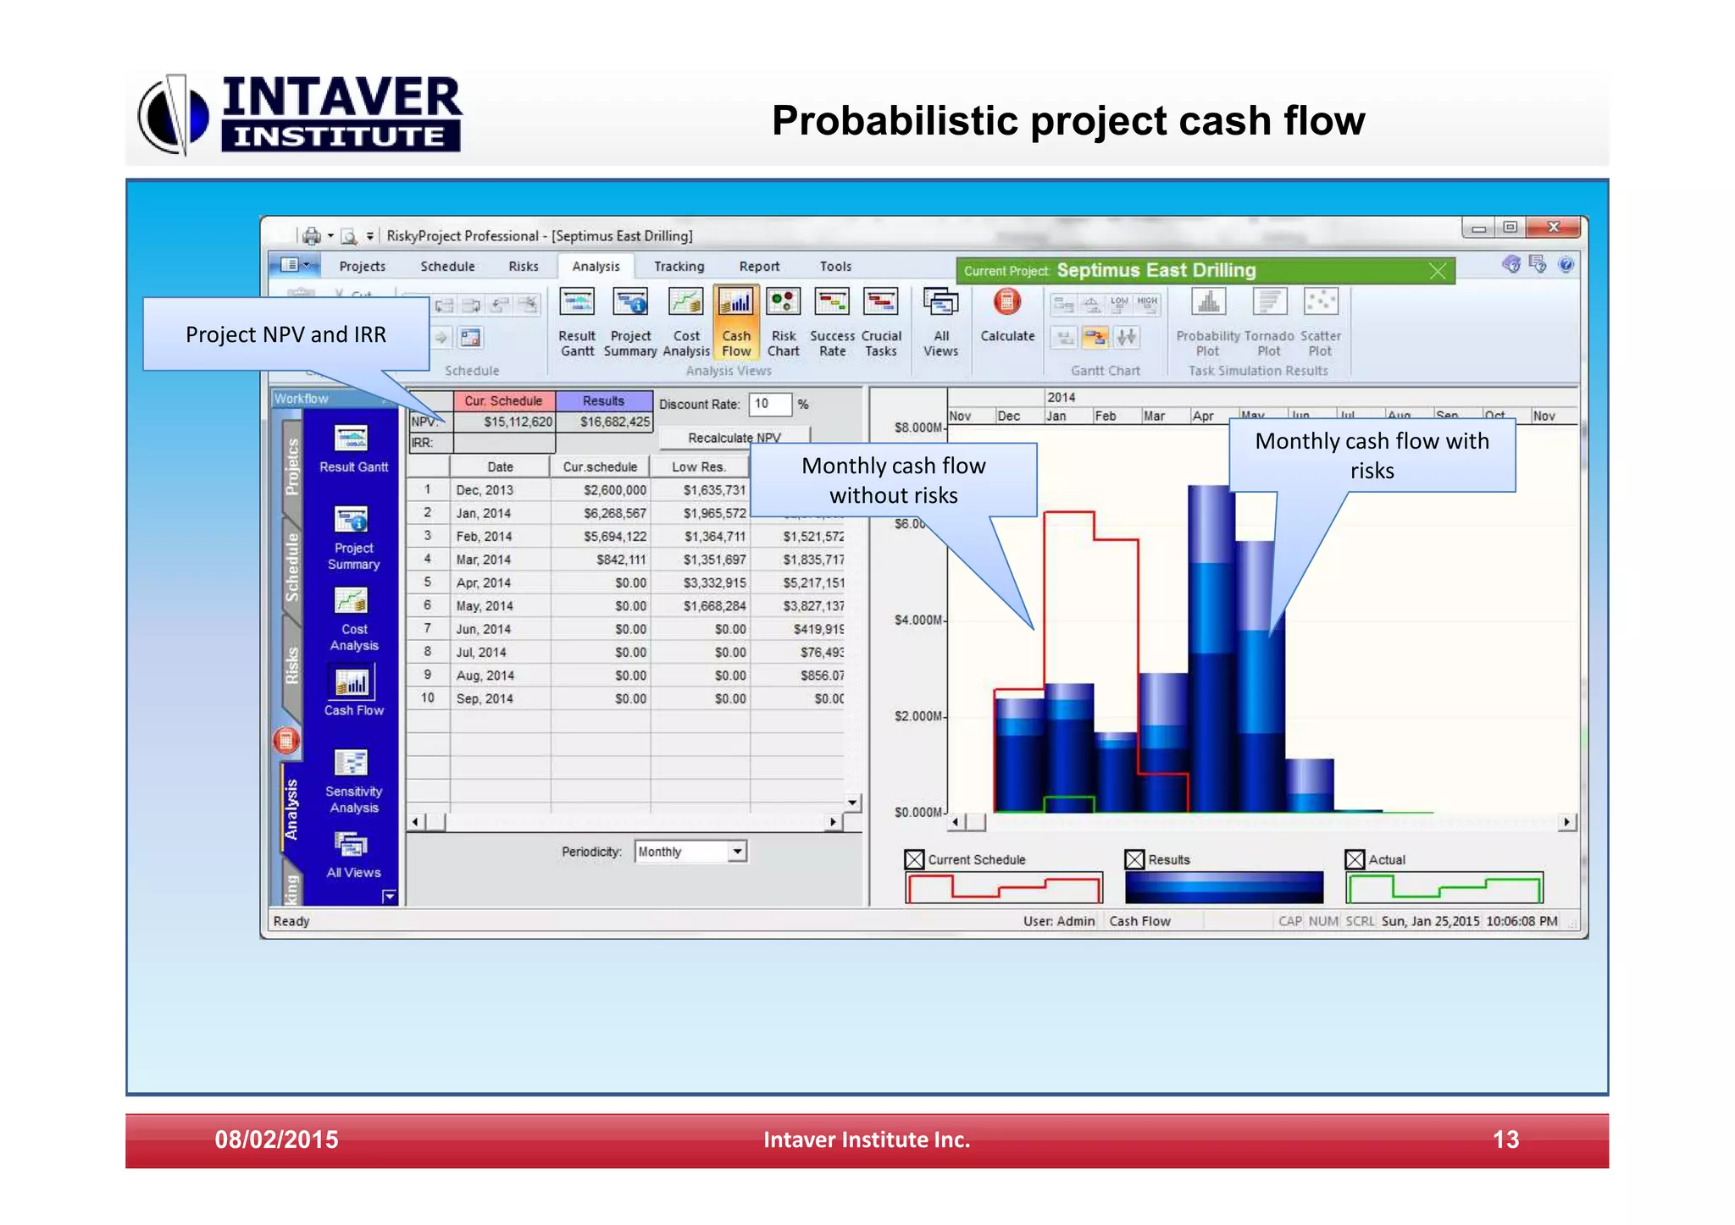Viewport: 1735px width, 1225px height.
Task: Toggle the Results checkbox
Action: [1134, 859]
